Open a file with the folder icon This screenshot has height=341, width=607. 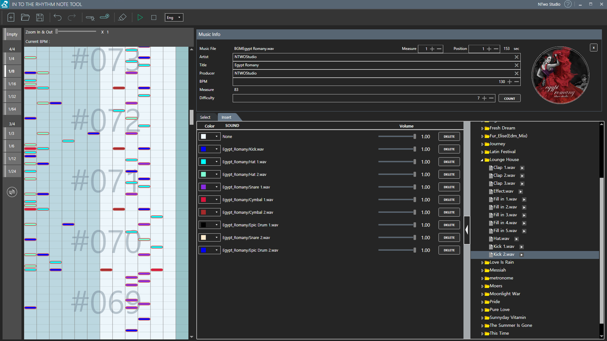pyautogui.click(x=25, y=17)
